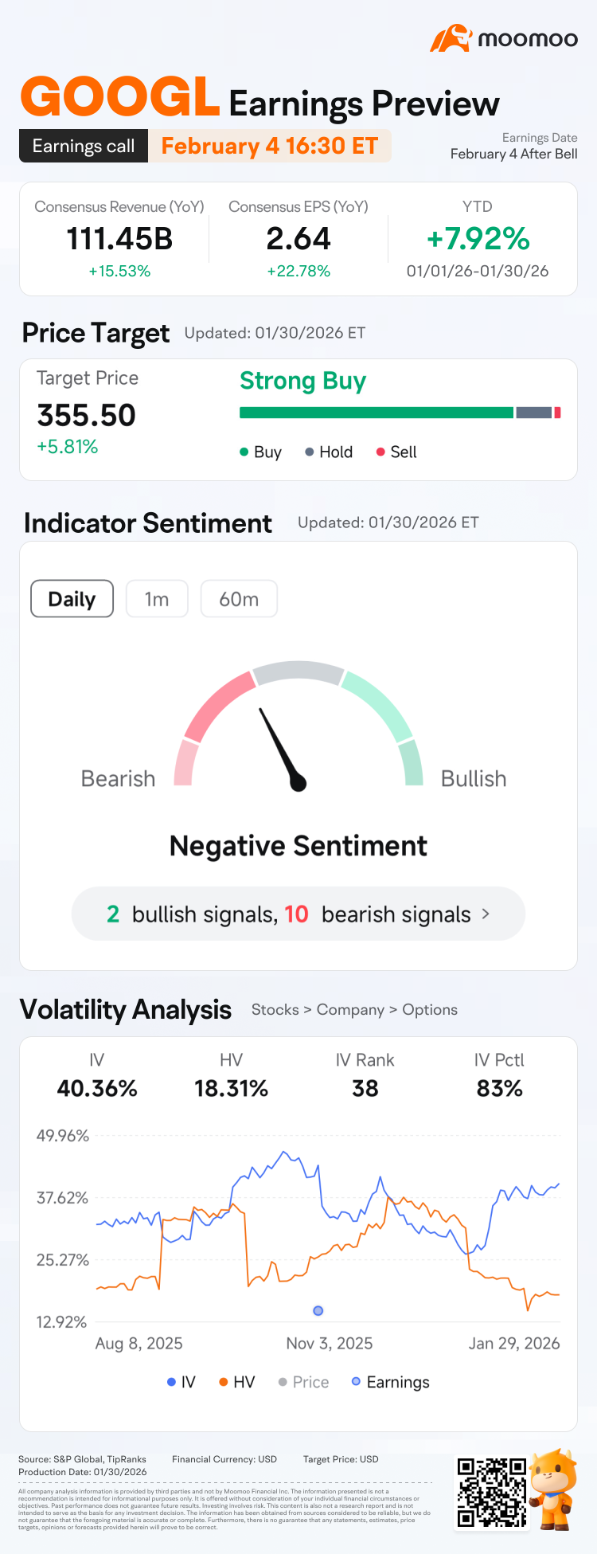Toggle the HV legend dot

[x=224, y=1382]
